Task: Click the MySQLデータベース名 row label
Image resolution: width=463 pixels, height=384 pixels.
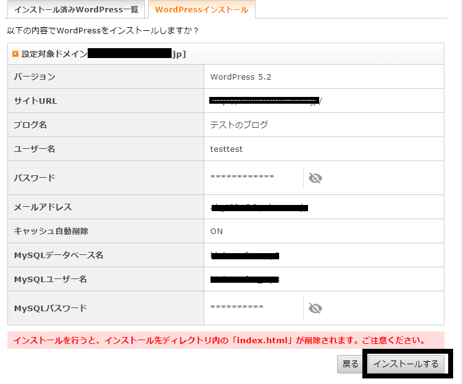Action: 59,256
